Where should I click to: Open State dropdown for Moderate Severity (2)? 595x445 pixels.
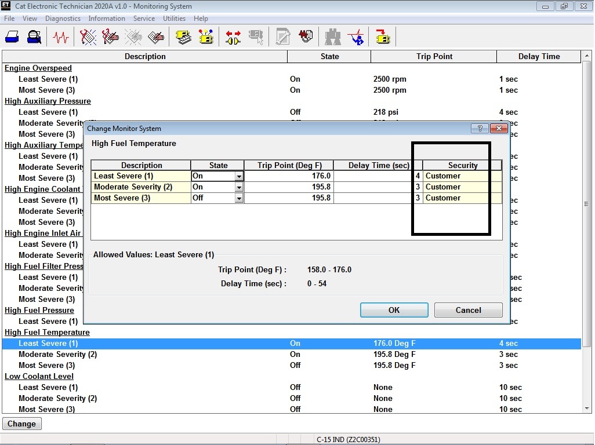point(239,187)
